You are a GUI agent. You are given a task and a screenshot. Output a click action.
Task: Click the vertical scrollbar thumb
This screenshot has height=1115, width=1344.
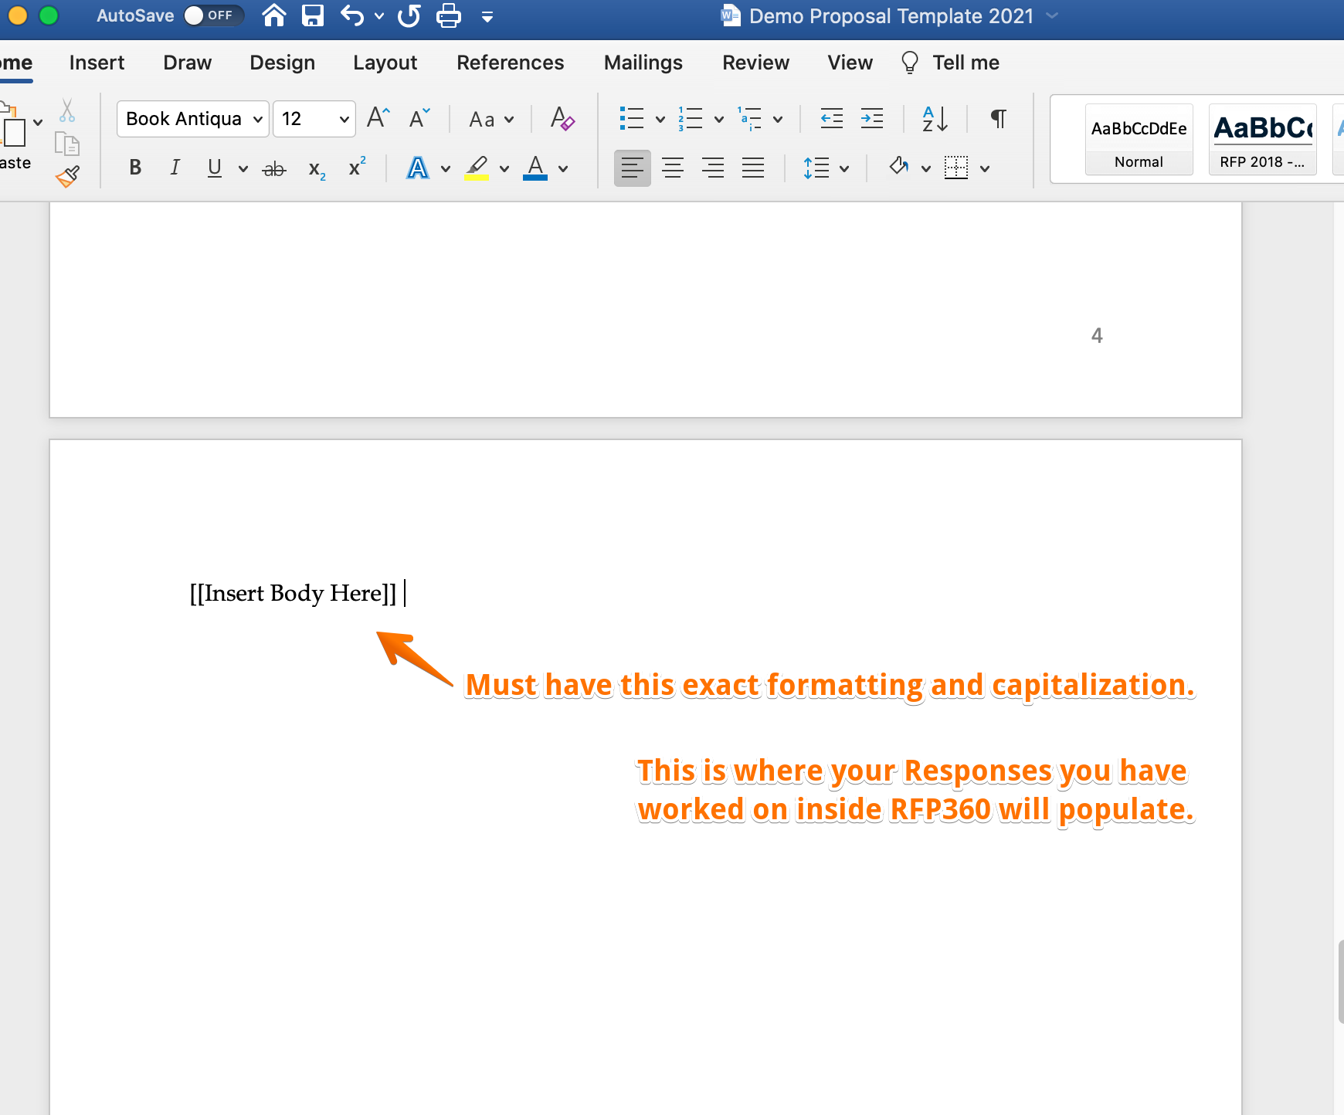[x=1341, y=982]
